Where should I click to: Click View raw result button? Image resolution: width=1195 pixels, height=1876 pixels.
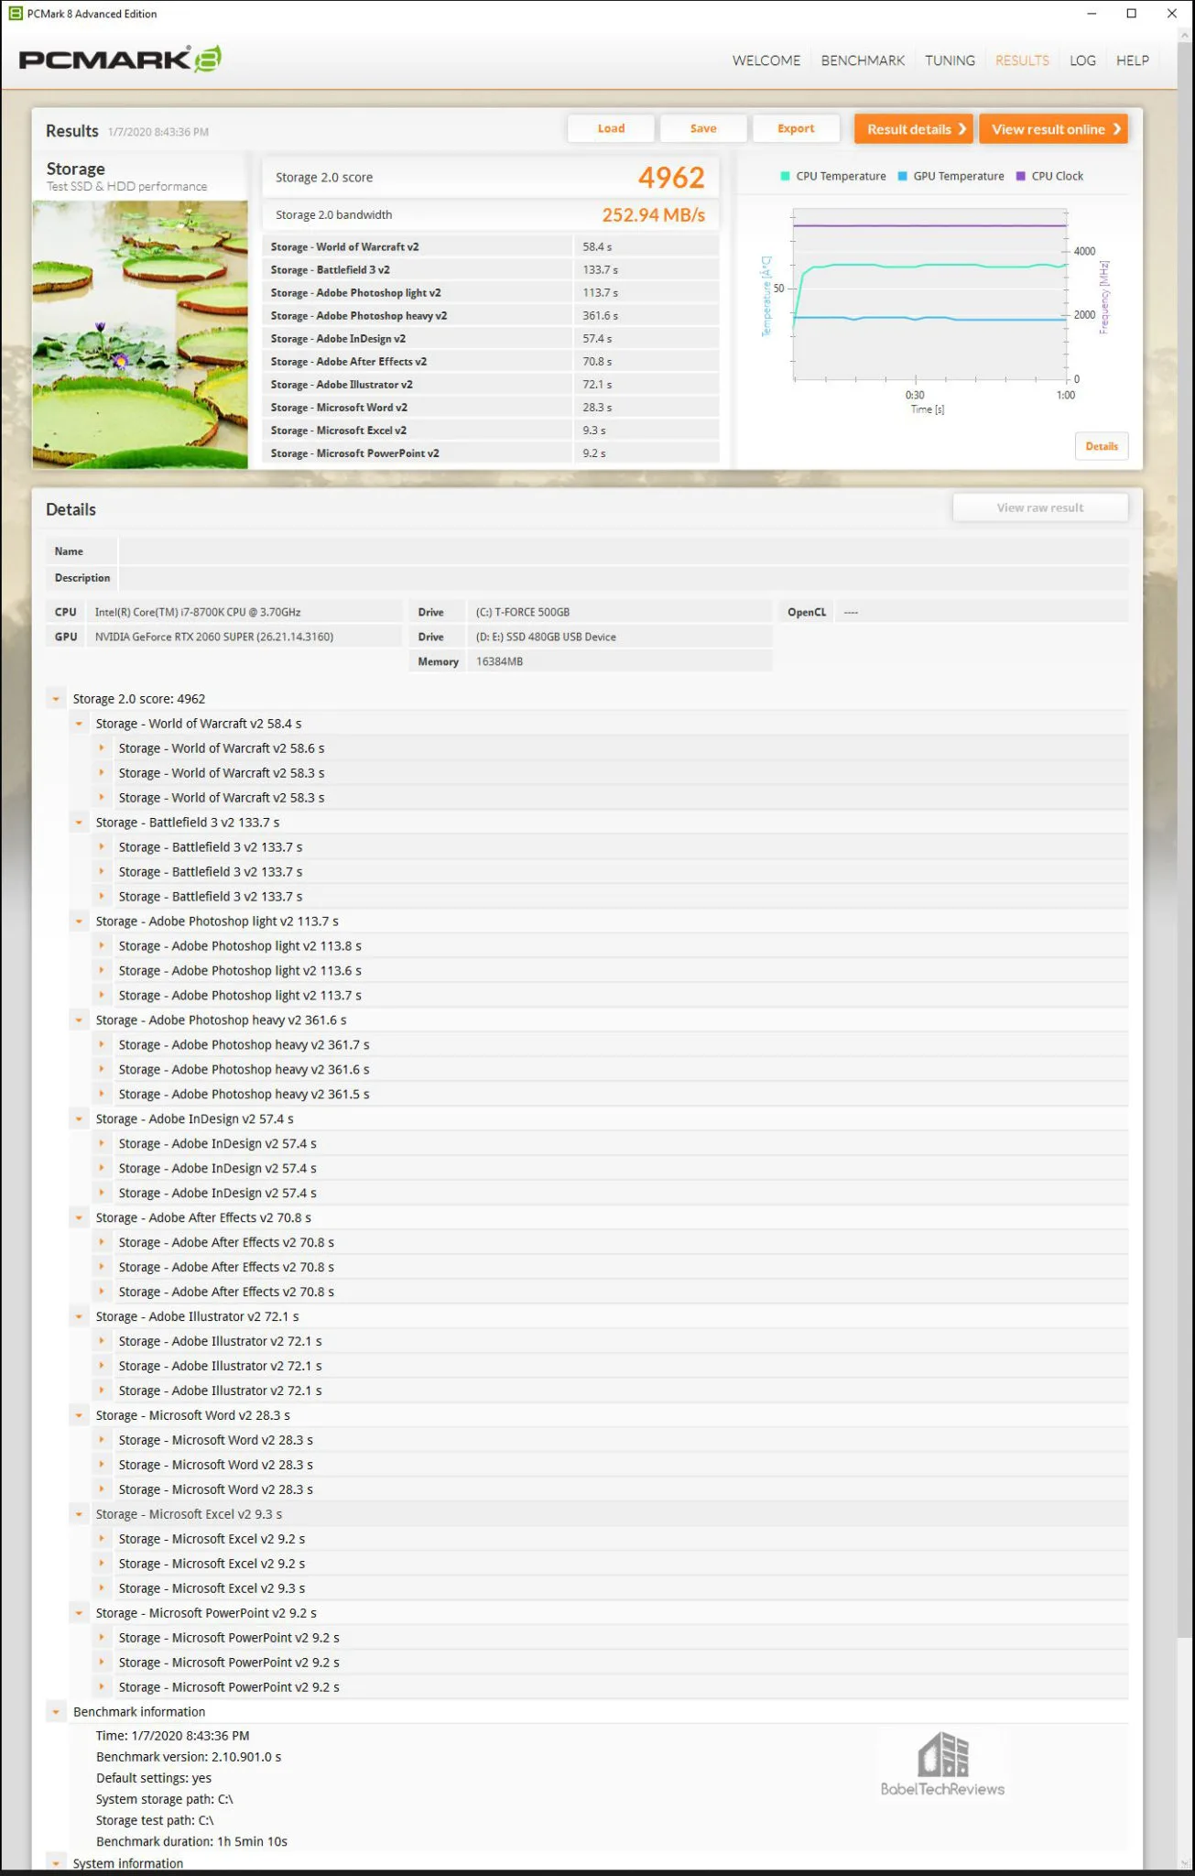pyautogui.click(x=1040, y=507)
